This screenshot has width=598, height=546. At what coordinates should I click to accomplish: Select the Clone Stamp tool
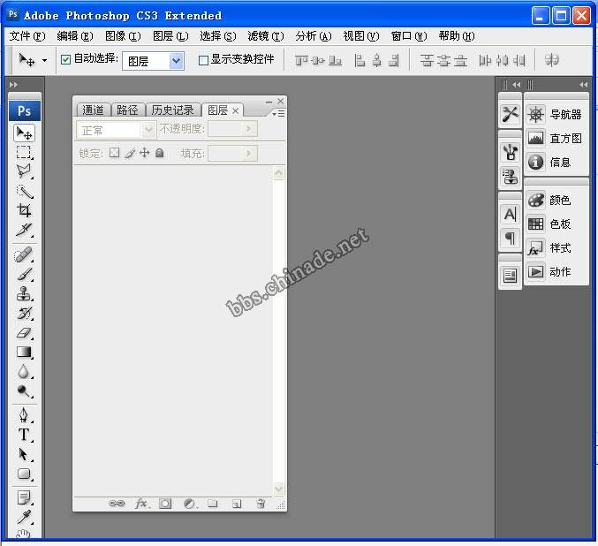(x=25, y=293)
